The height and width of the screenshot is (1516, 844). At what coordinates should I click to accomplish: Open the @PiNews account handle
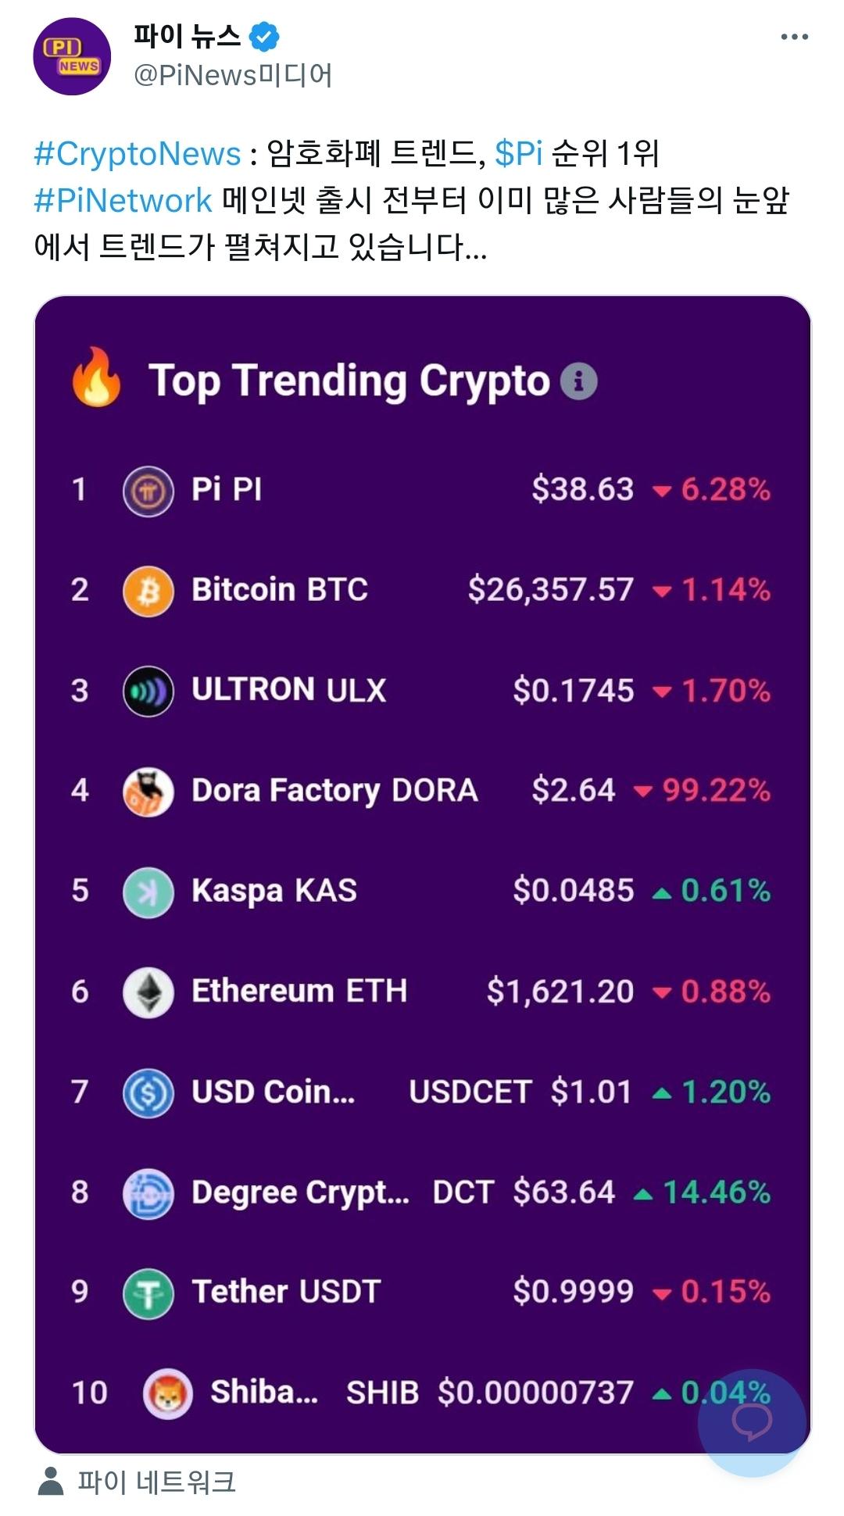click(233, 75)
